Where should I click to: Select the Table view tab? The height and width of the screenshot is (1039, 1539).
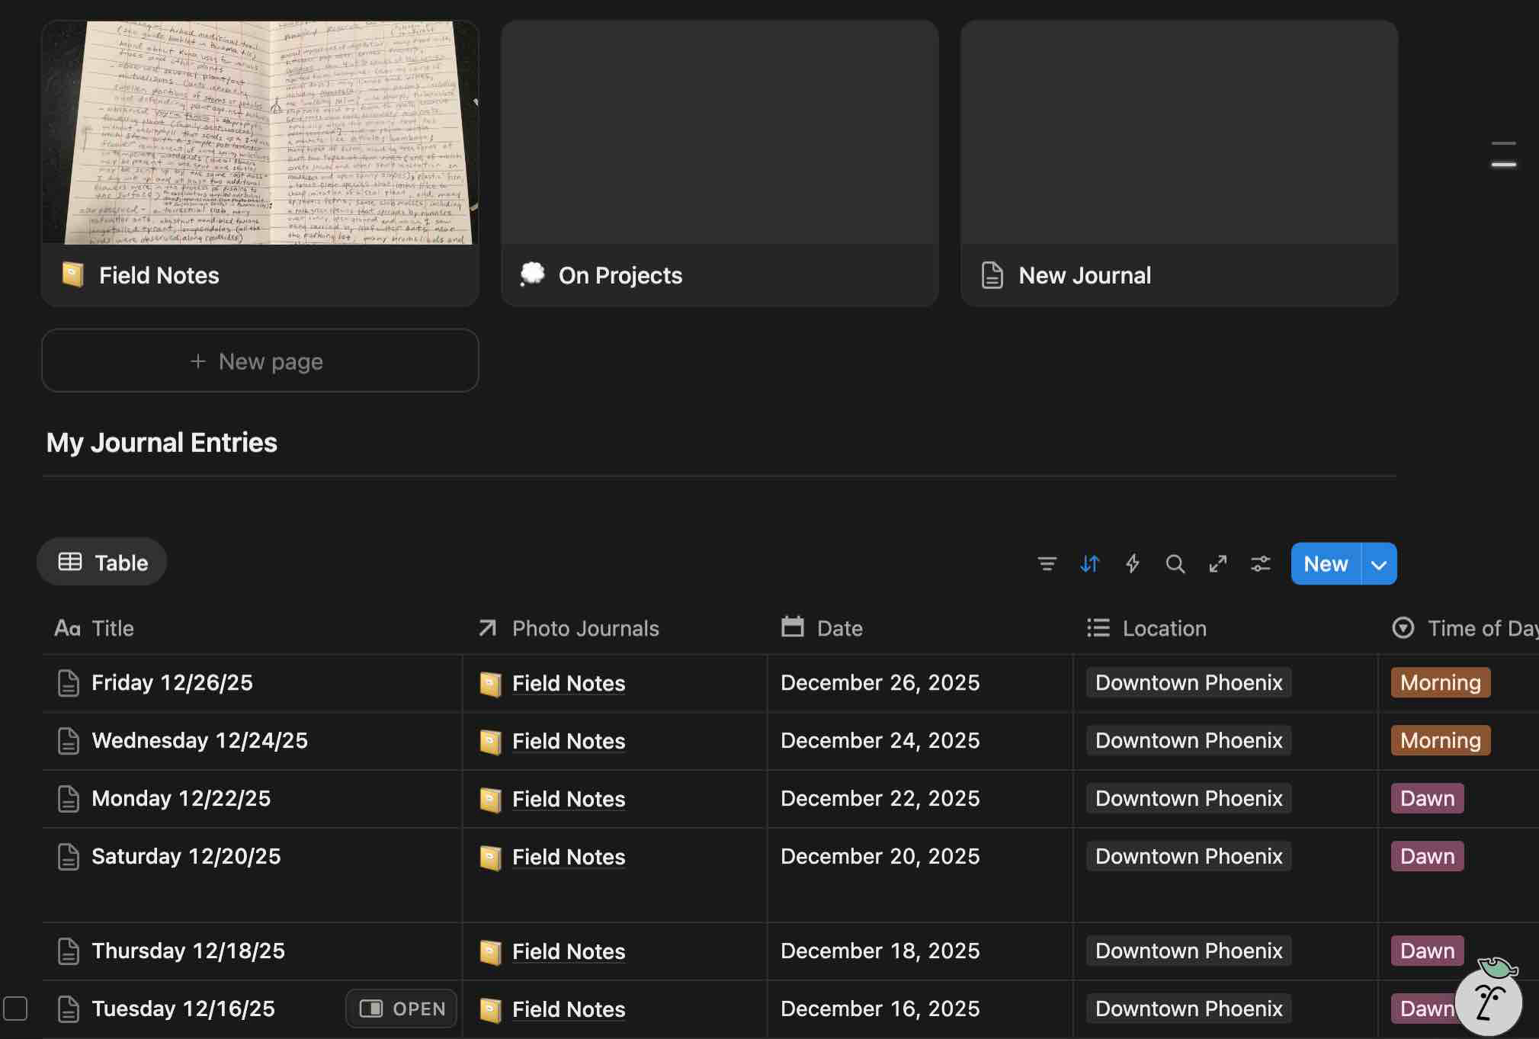tap(102, 563)
